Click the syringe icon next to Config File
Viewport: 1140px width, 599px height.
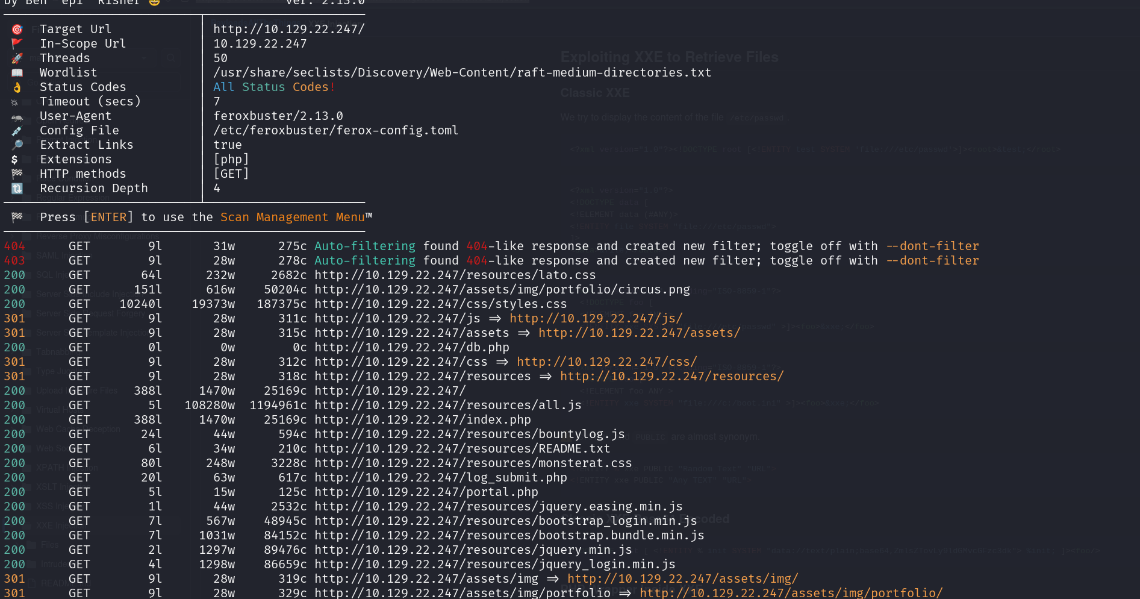point(17,131)
